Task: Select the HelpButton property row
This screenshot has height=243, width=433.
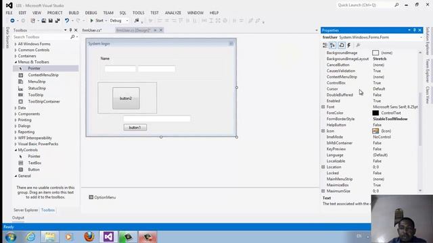Action: tap(370, 125)
